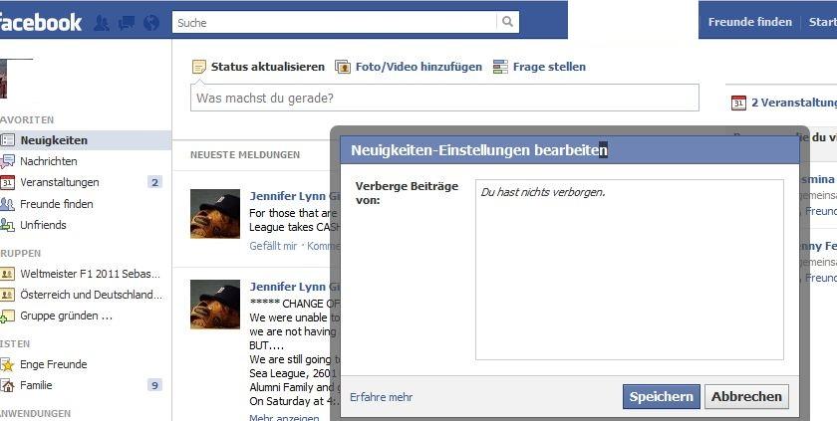Click the Veranstaltungen calendar icon in sidebar
This screenshot has height=421, width=837.
coord(8,182)
